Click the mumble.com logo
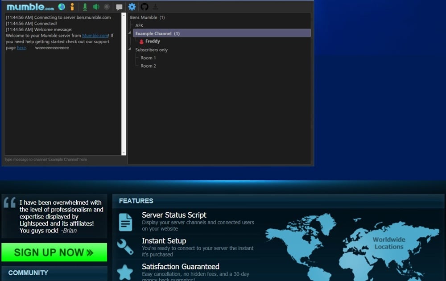The height and width of the screenshot is (281, 446). 30,7
